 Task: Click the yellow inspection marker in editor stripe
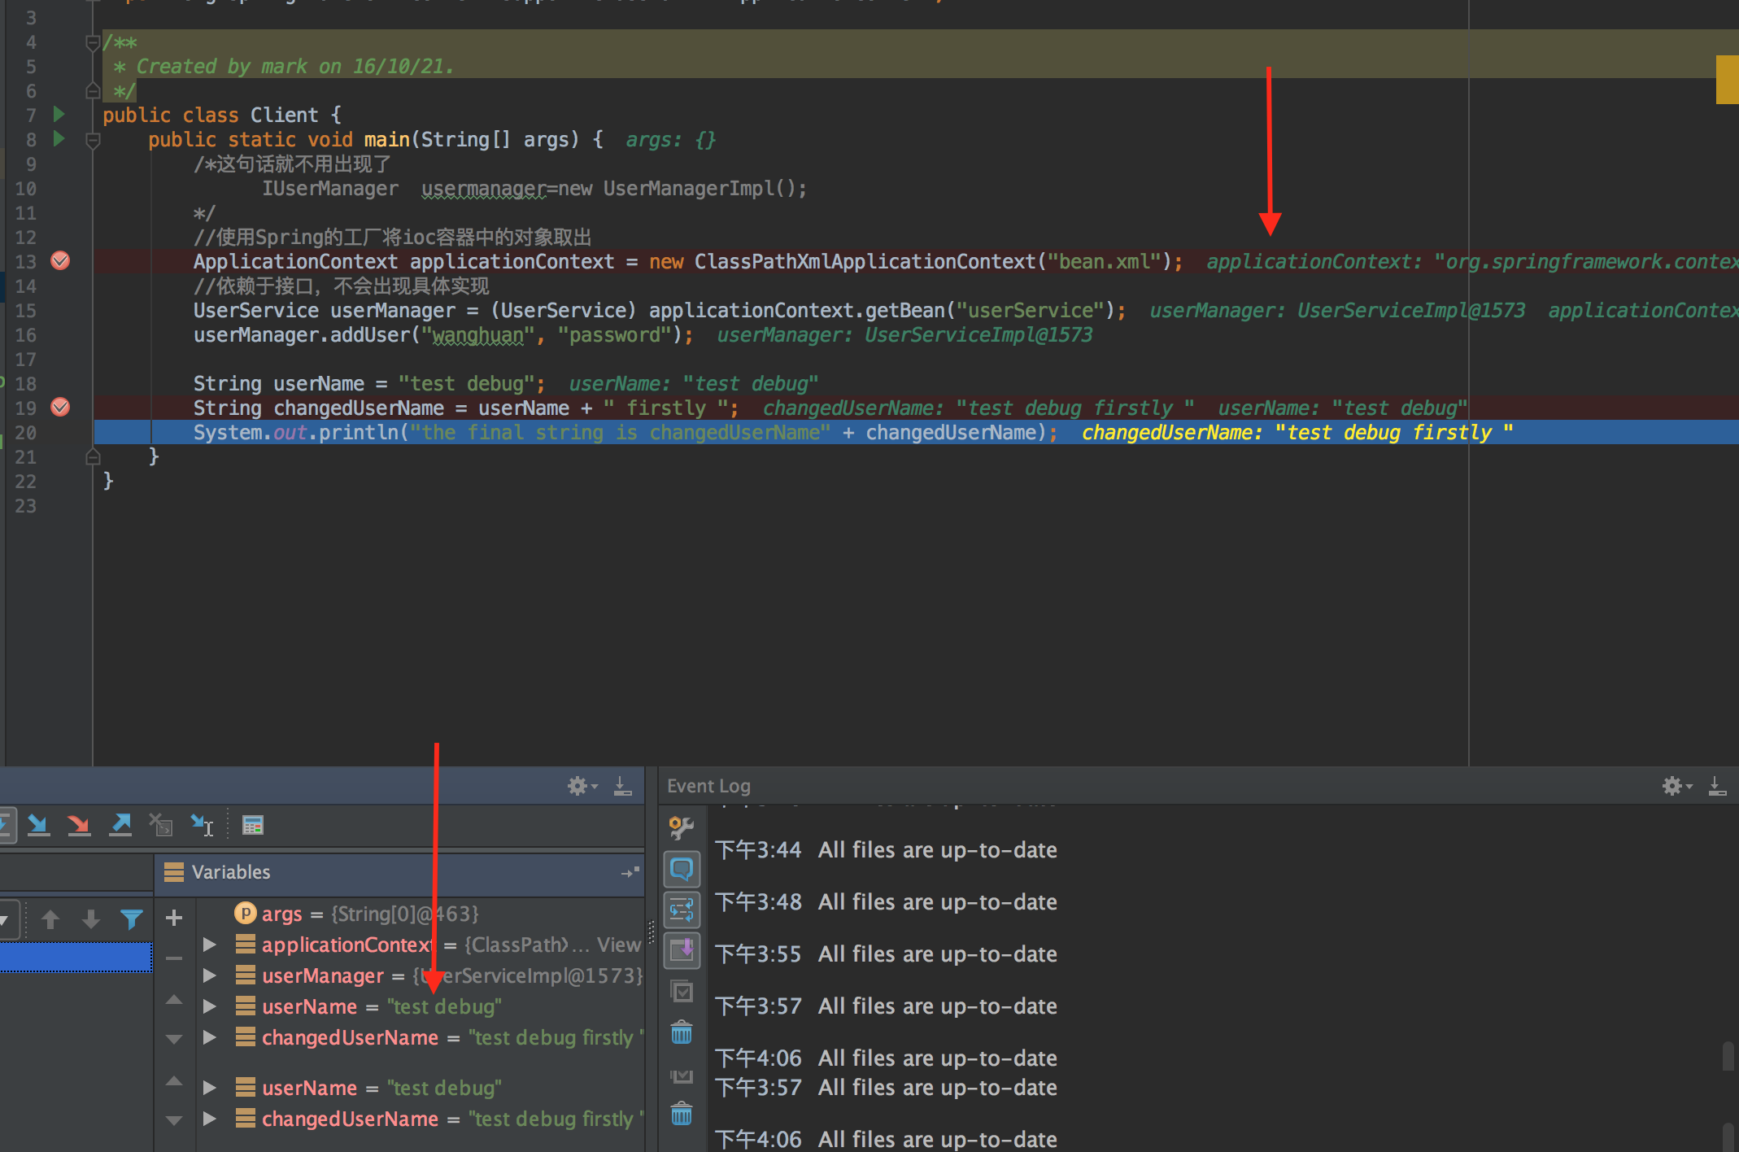click(x=1728, y=79)
